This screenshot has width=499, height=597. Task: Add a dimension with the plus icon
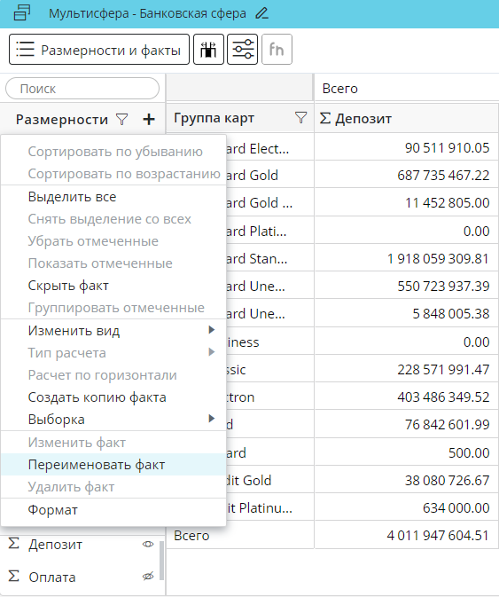click(149, 119)
